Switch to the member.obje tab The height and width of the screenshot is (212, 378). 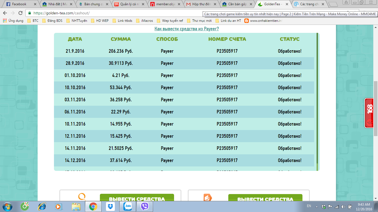[166, 4]
